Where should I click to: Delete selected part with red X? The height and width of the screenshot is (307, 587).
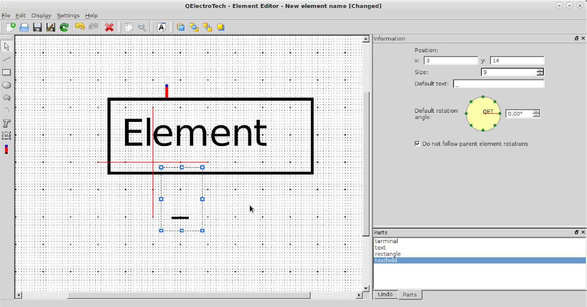point(109,27)
